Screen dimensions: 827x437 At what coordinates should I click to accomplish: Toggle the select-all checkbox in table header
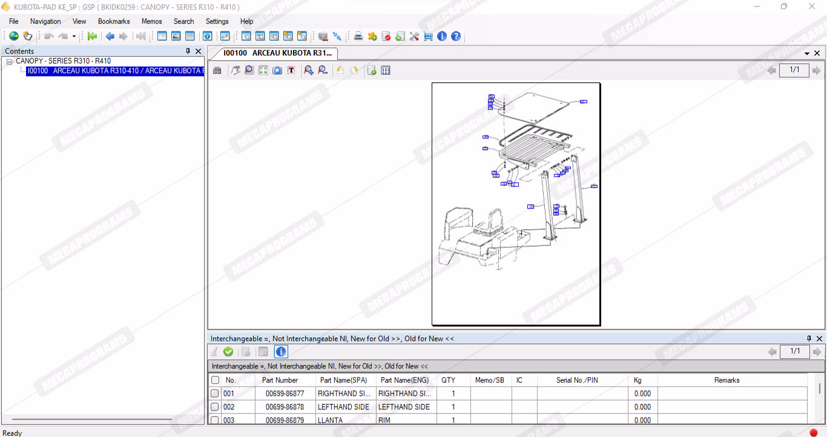click(215, 380)
